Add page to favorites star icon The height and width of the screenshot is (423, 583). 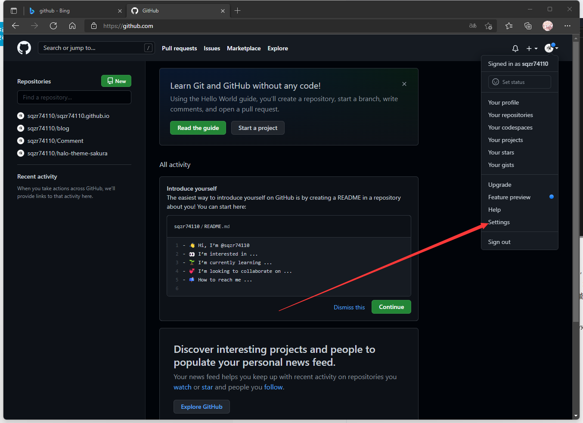pos(488,26)
